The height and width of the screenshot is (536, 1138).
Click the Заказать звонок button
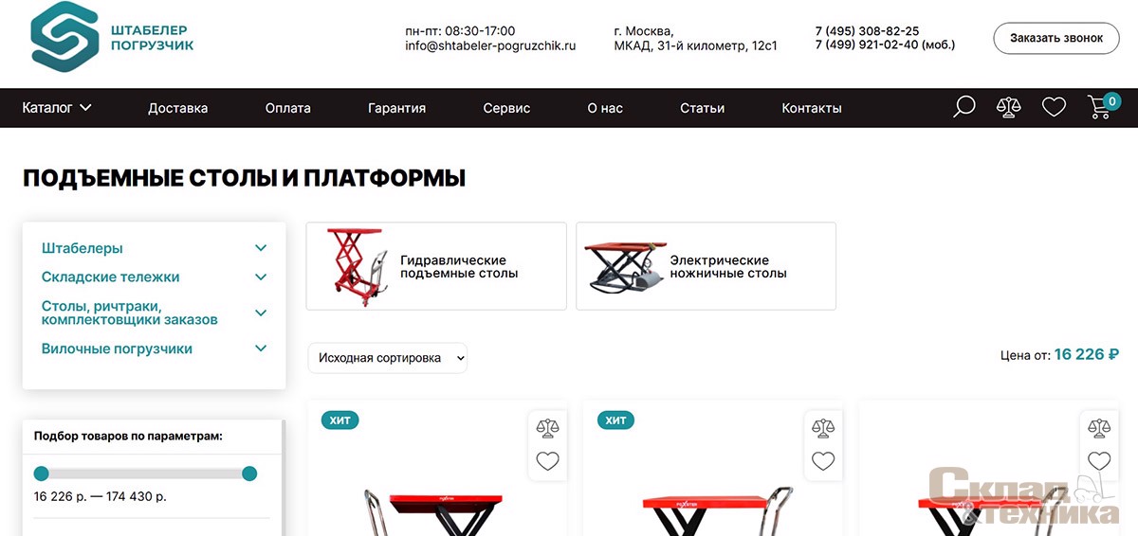(1056, 38)
